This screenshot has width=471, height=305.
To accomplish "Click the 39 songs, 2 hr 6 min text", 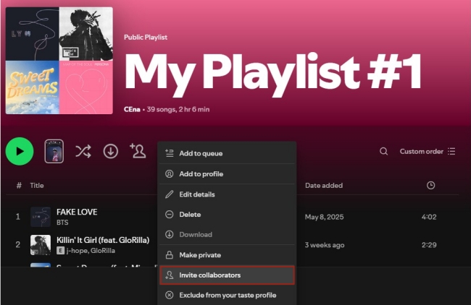I will pyautogui.click(x=178, y=109).
